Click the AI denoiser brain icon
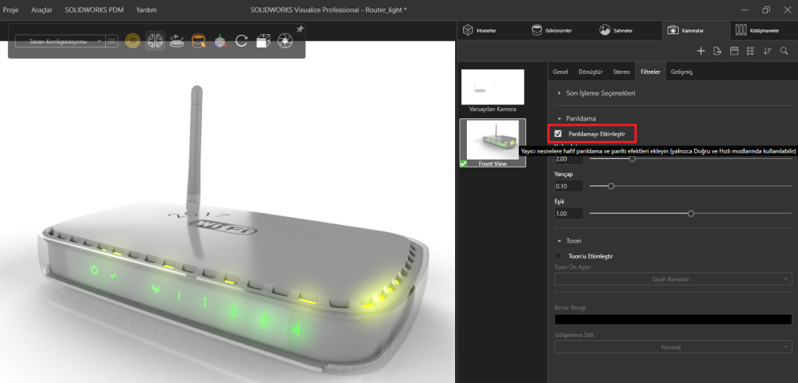798x383 pixels. [x=156, y=41]
